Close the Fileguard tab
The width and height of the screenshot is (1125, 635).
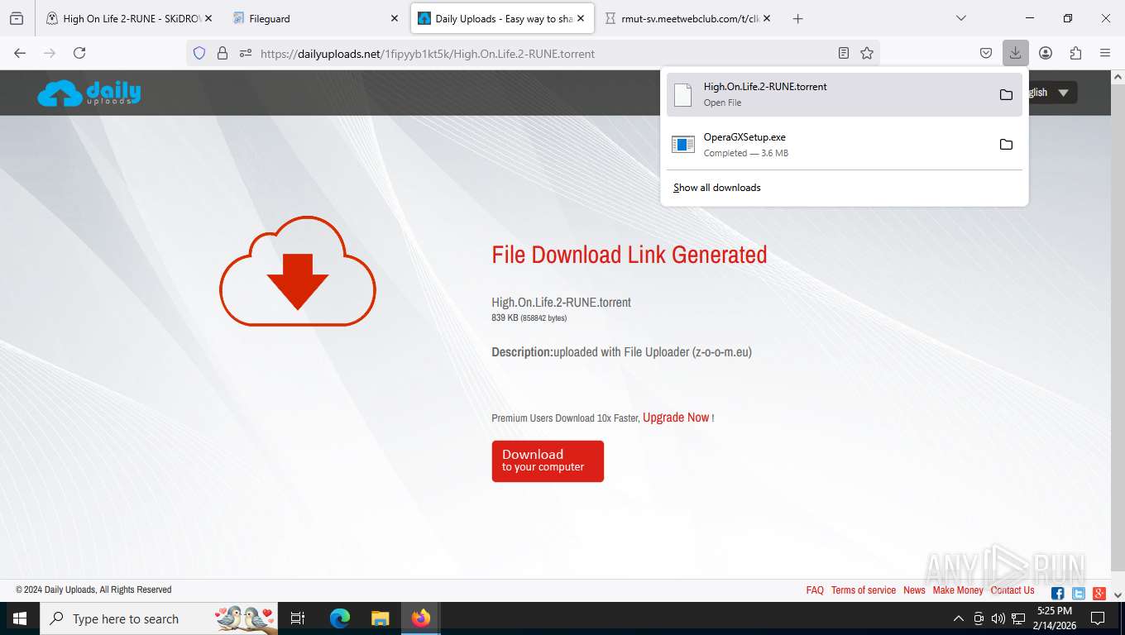[395, 18]
